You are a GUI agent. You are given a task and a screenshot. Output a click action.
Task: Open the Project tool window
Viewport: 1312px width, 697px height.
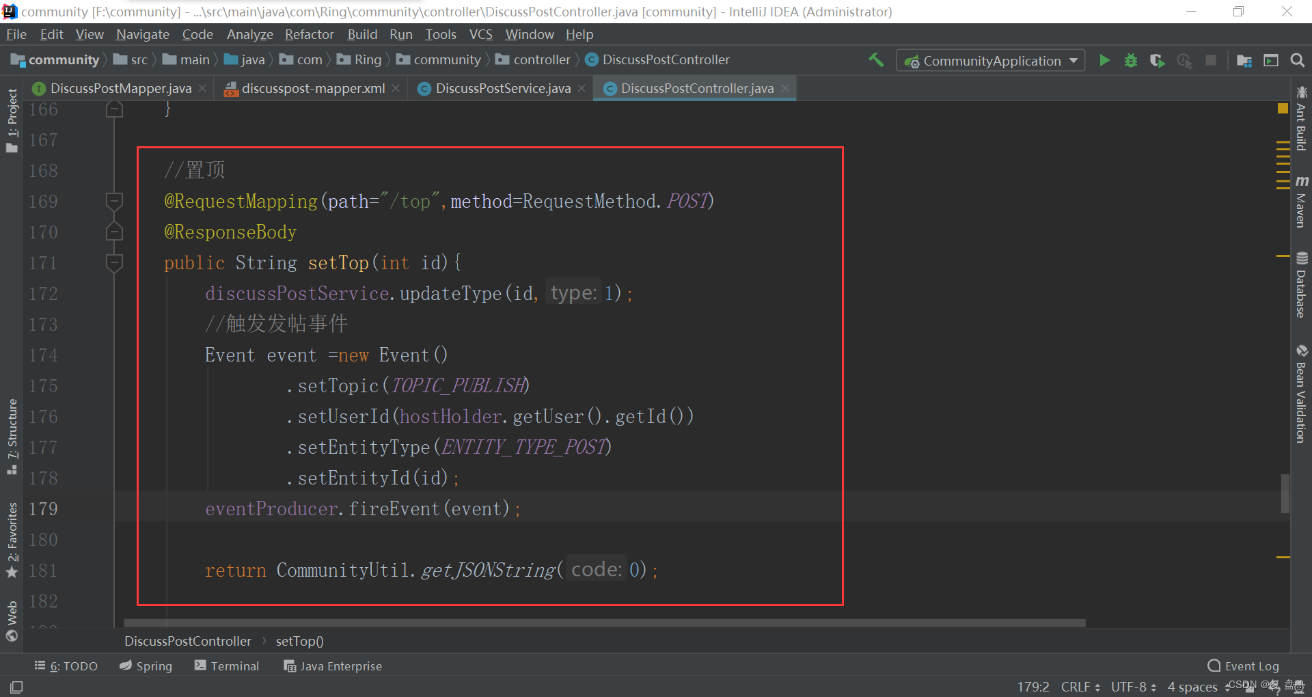point(12,120)
